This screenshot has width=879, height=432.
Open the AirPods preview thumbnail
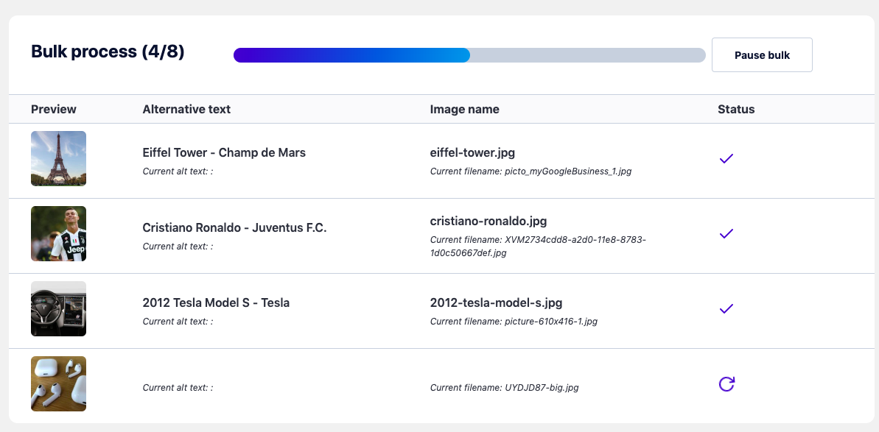pos(58,383)
